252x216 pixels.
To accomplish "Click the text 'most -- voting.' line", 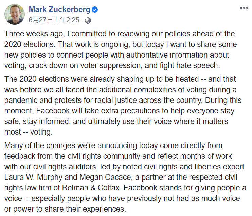I will click(x=28, y=132).
